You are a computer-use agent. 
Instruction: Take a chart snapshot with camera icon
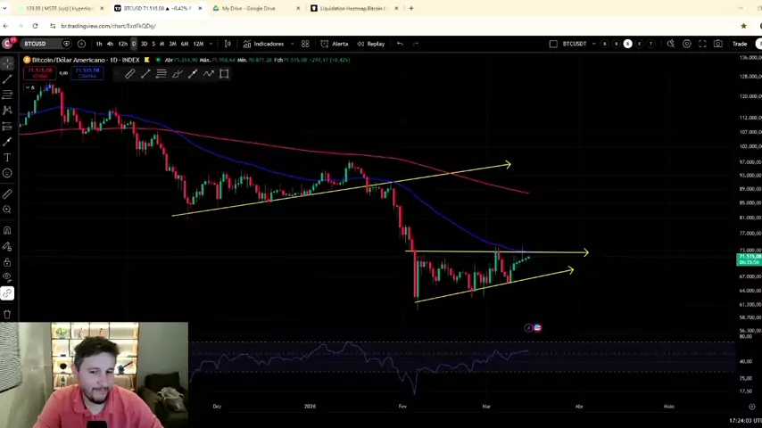click(718, 44)
